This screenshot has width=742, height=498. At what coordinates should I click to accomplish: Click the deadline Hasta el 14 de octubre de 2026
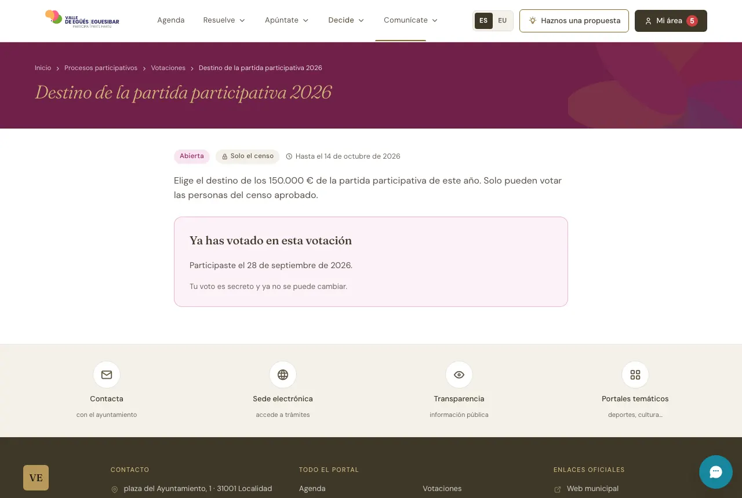pos(343,156)
